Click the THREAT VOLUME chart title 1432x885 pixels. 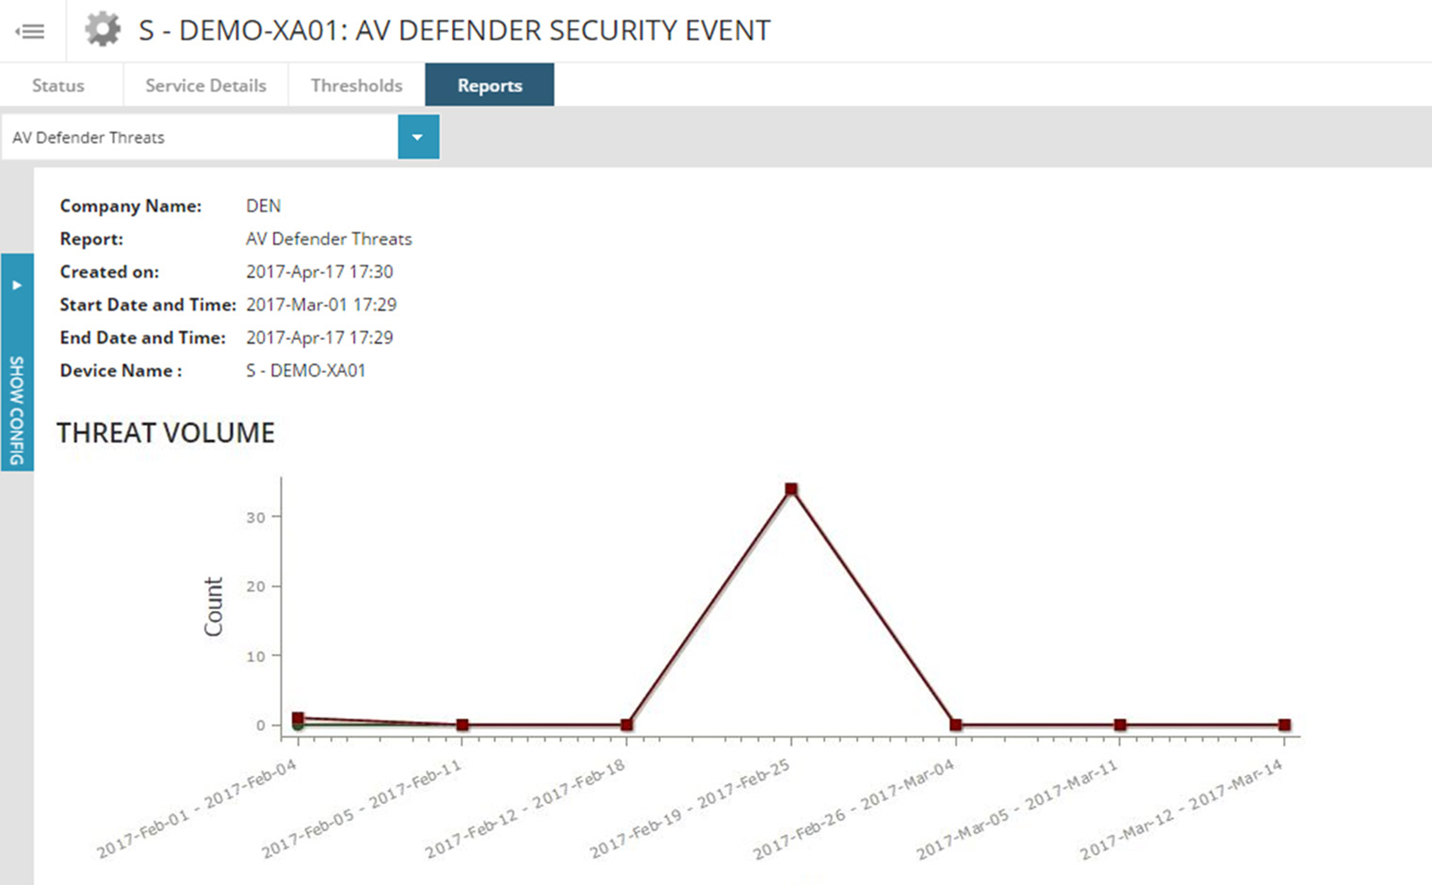166,432
